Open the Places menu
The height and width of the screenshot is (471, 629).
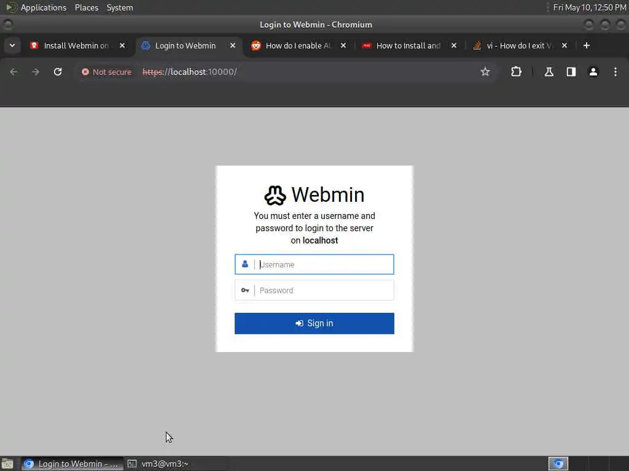(87, 7)
